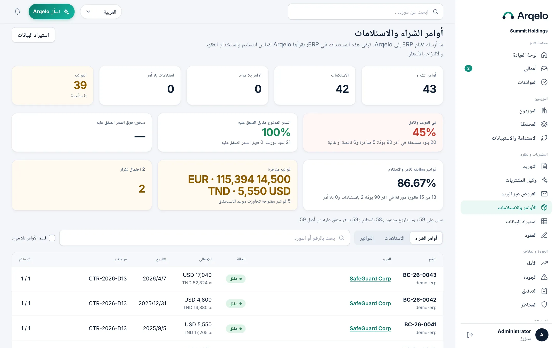The width and height of the screenshot is (557, 348).
Task: Switch to the الفواتير tab
Action: 367,238
